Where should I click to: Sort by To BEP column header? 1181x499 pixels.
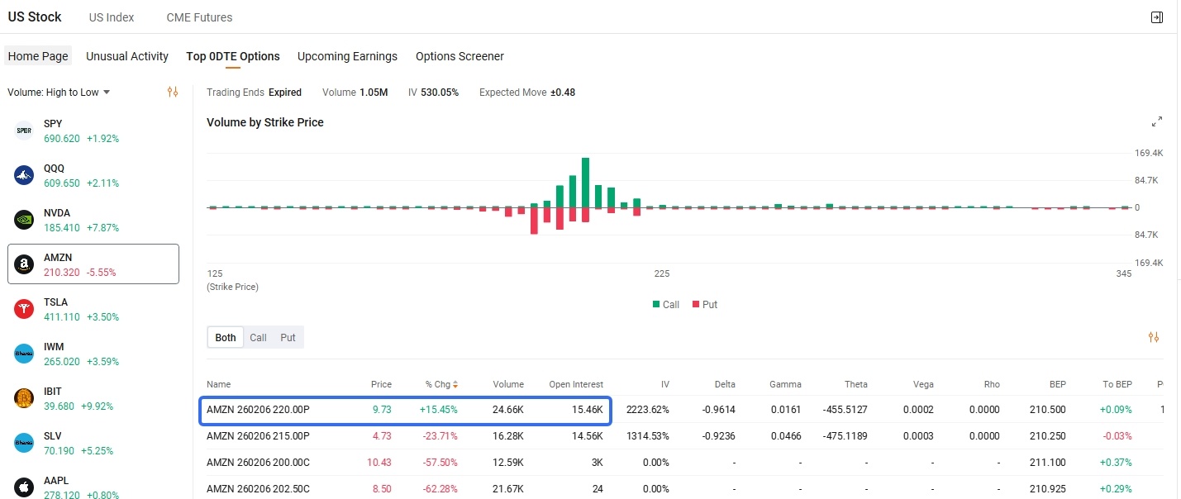coord(1117,384)
